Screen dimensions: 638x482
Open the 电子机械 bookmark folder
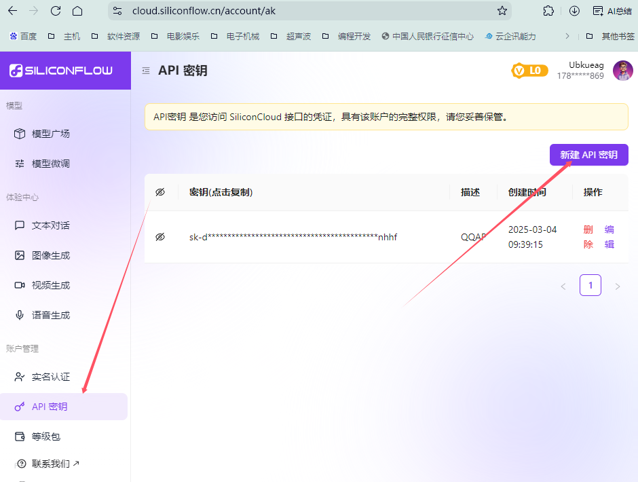pos(235,36)
